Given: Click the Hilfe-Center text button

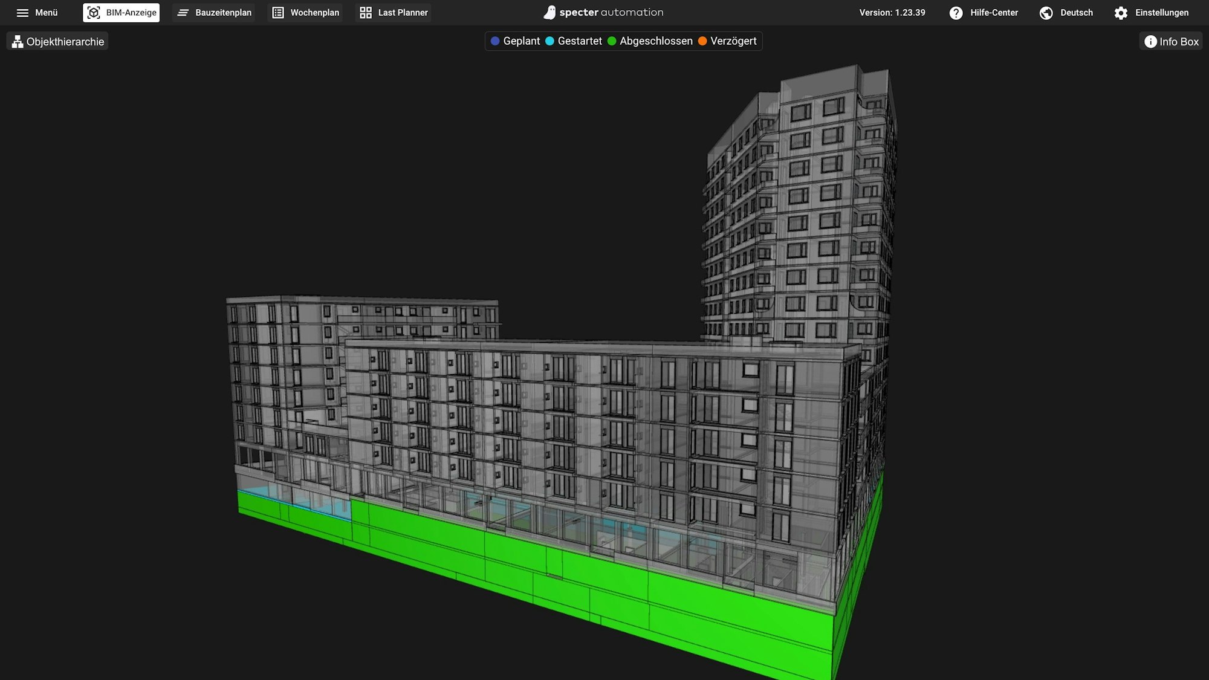Looking at the screenshot, I should tap(993, 12).
